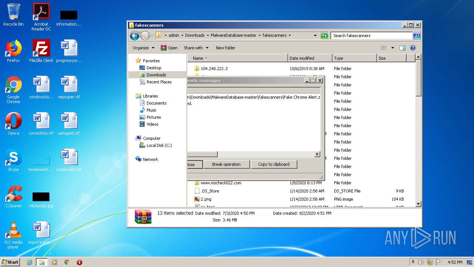Screen dimensions: 474x267
Task: Open the media player taskbar icon
Action: [x=54, y=262]
